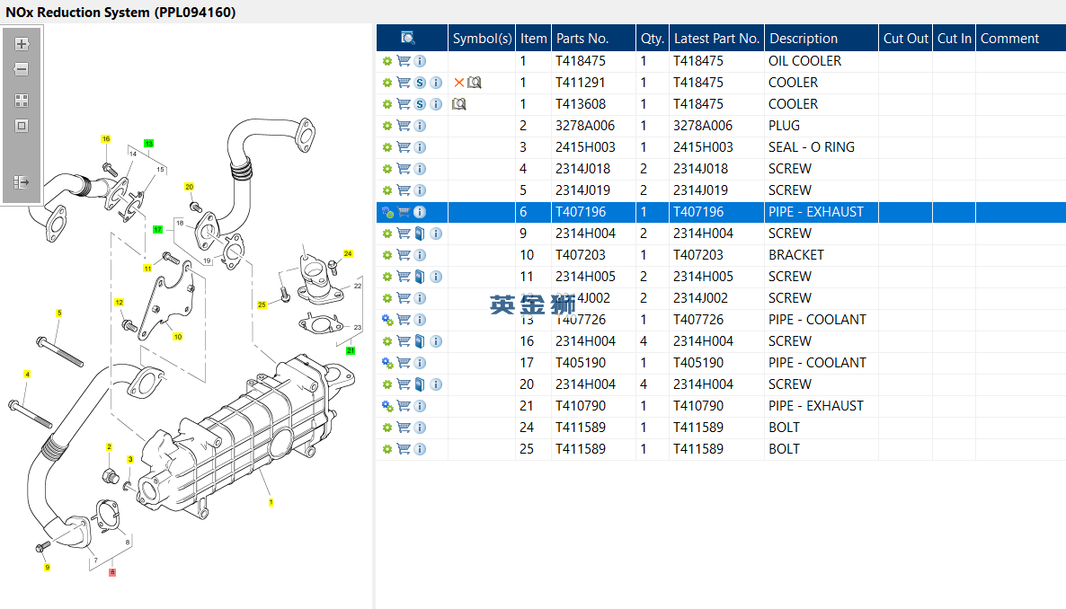Open info for item 25 BOLT
The image size is (1066, 609).
coord(420,449)
